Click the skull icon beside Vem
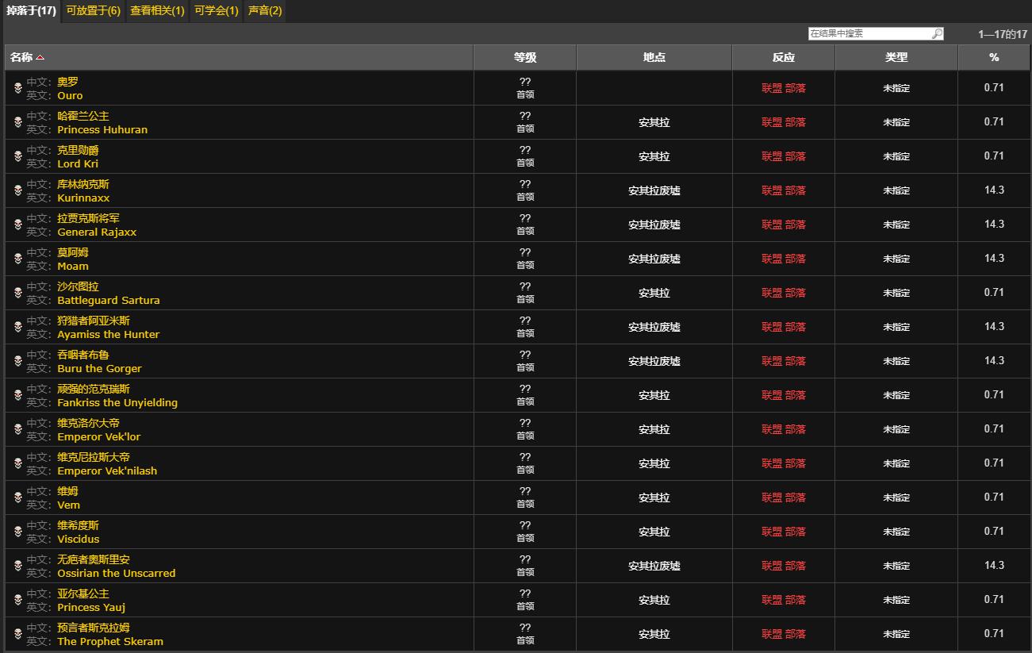The height and width of the screenshot is (653, 1032). 17,497
